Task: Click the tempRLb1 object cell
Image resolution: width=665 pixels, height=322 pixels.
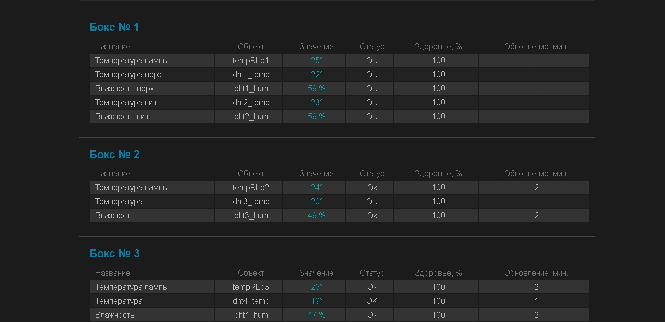Action: [x=251, y=61]
